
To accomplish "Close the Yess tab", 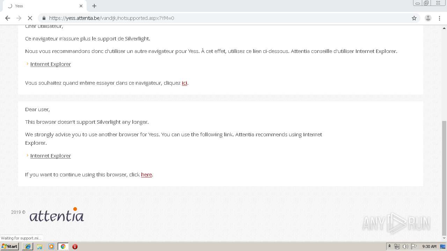I will (81, 6).
